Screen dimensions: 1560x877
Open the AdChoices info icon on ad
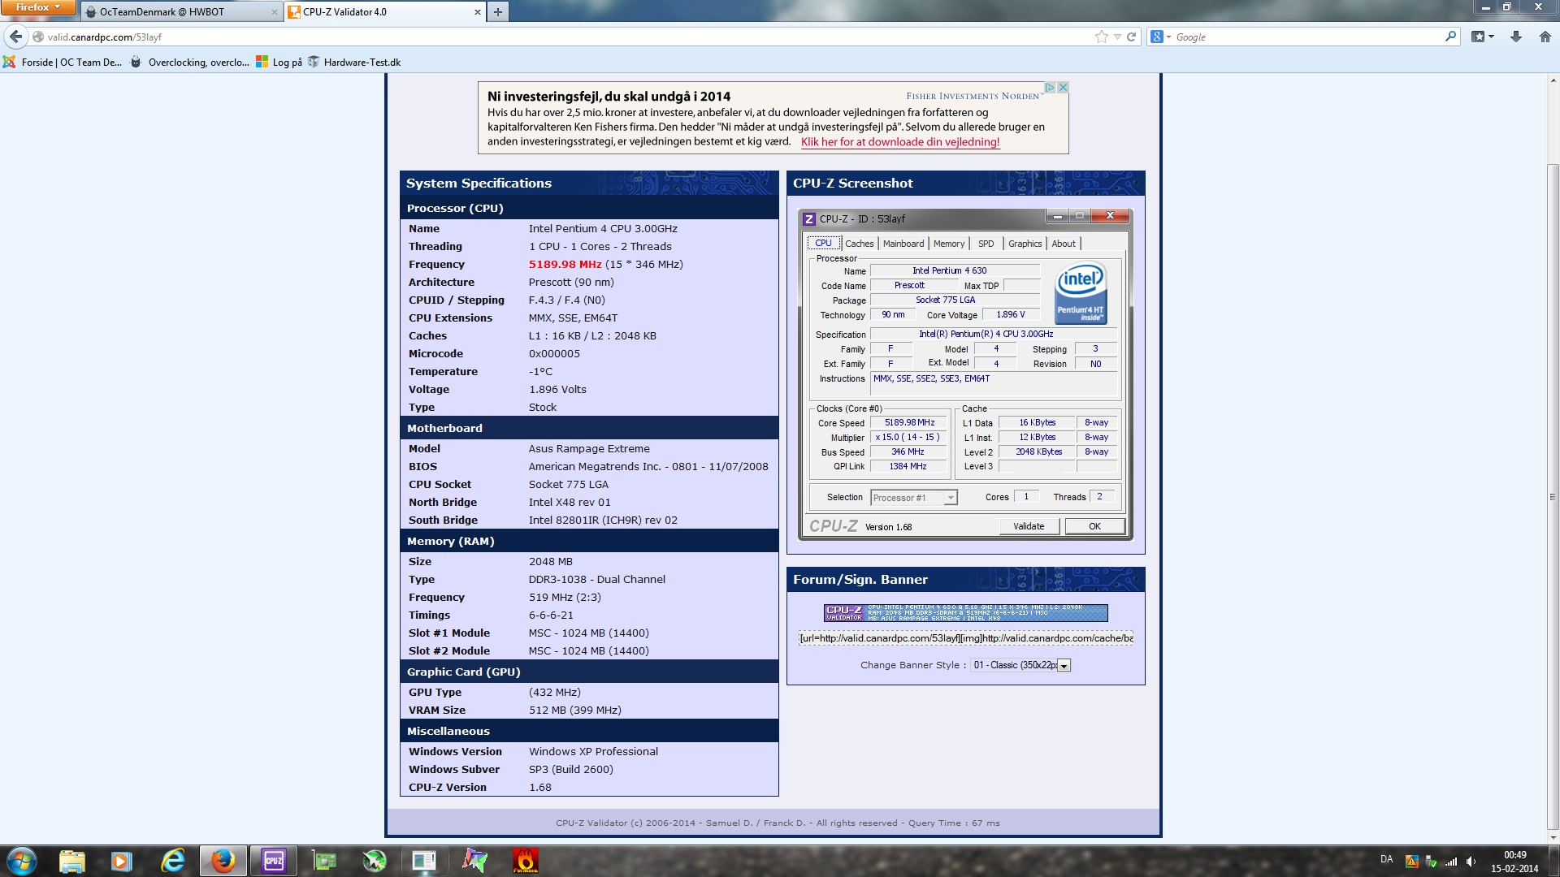click(x=1049, y=87)
